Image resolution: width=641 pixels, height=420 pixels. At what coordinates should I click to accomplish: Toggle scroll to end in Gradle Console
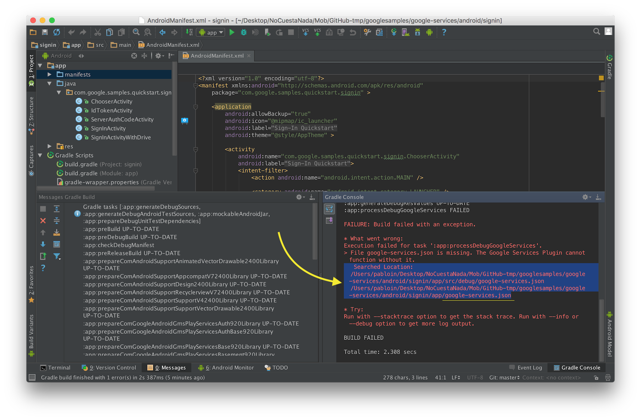329,221
